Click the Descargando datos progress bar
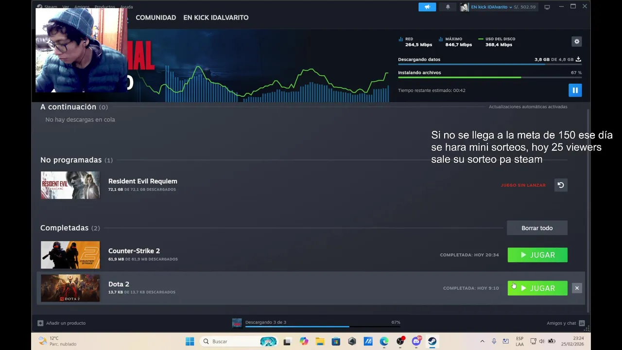 490,64
